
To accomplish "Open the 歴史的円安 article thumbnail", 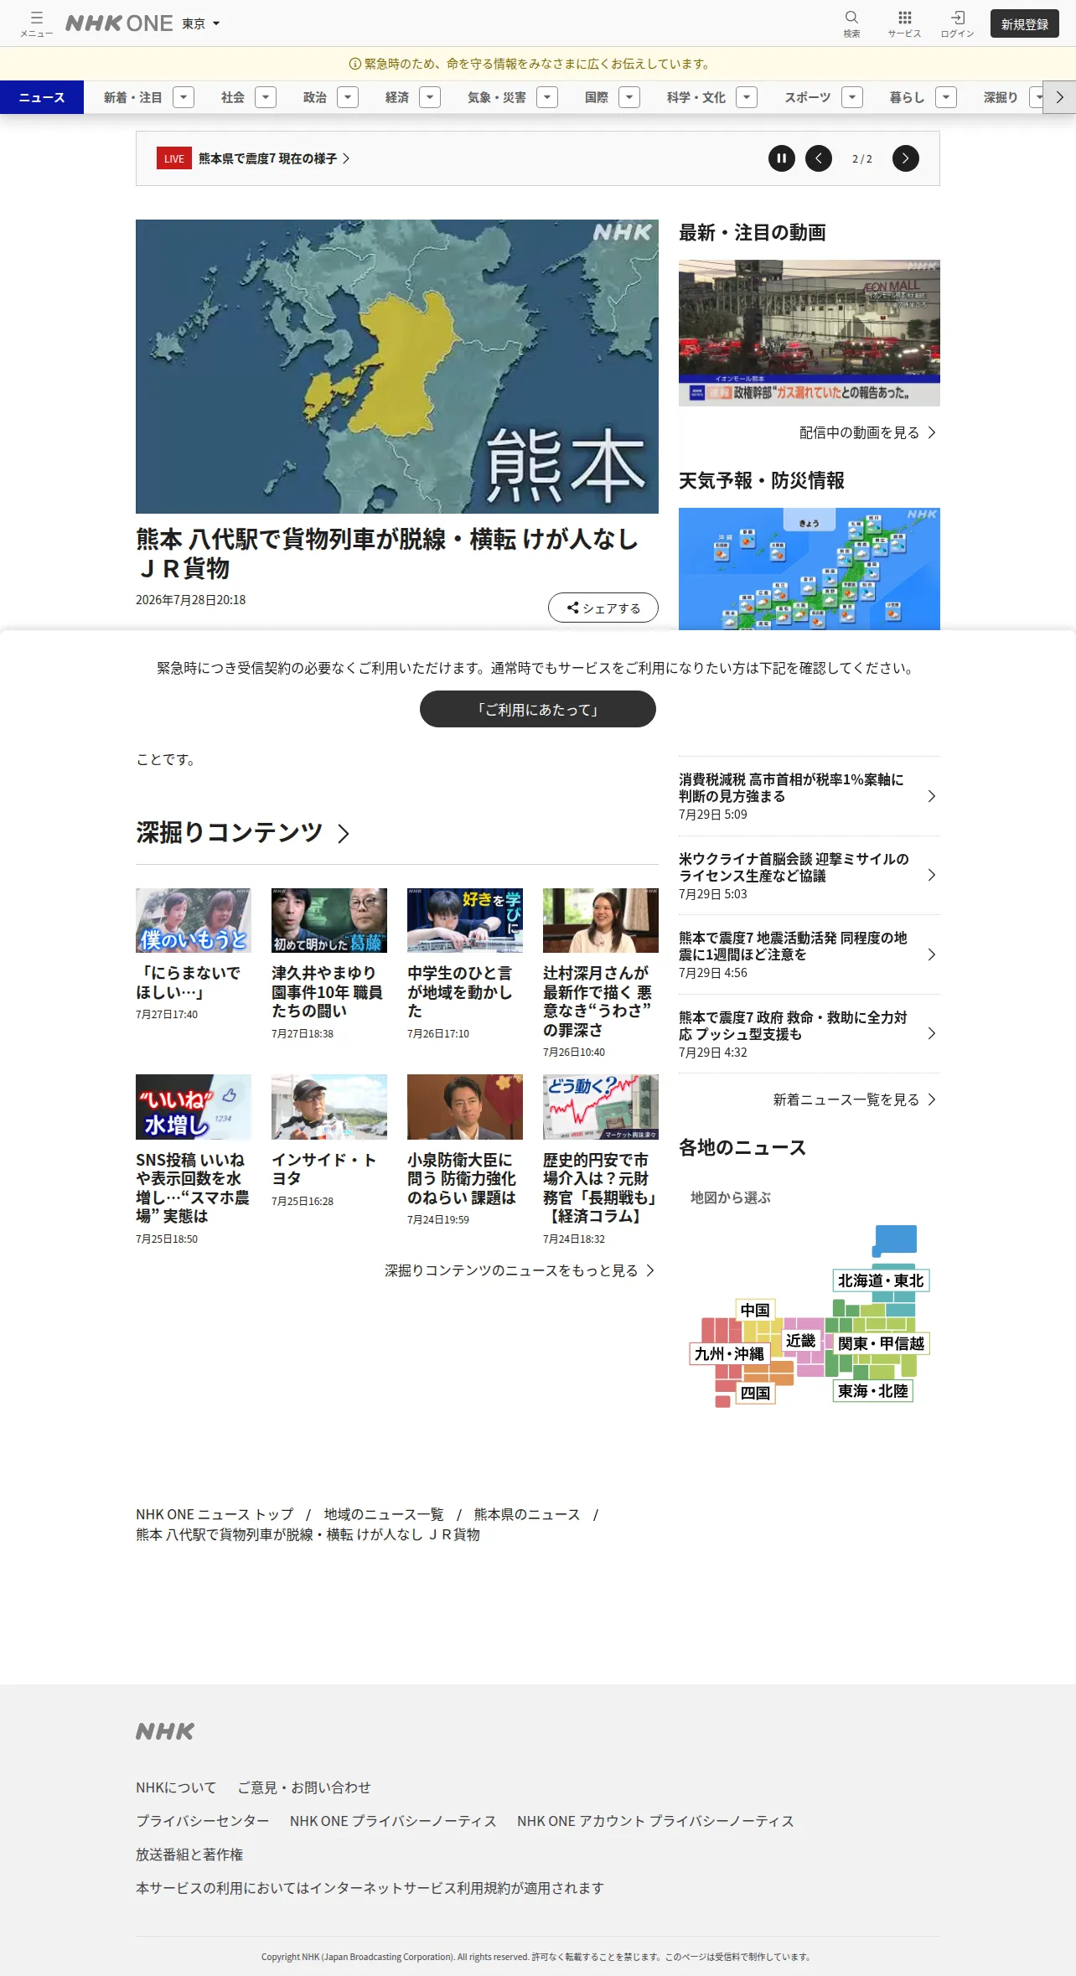I will pos(601,1107).
